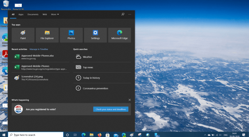Click Check your status and deadlines button
The width and height of the screenshot is (249, 137).
(111, 109)
